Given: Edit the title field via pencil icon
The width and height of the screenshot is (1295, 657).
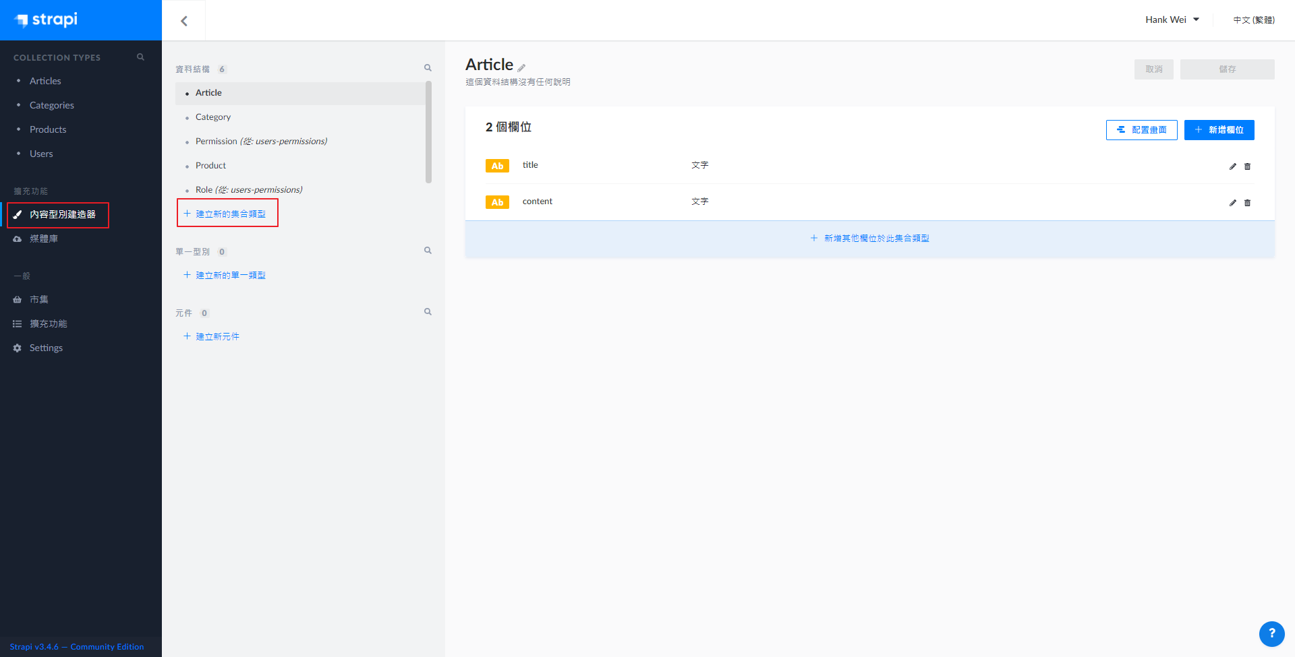Looking at the screenshot, I should pyautogui.click(x=1232, y=166).
